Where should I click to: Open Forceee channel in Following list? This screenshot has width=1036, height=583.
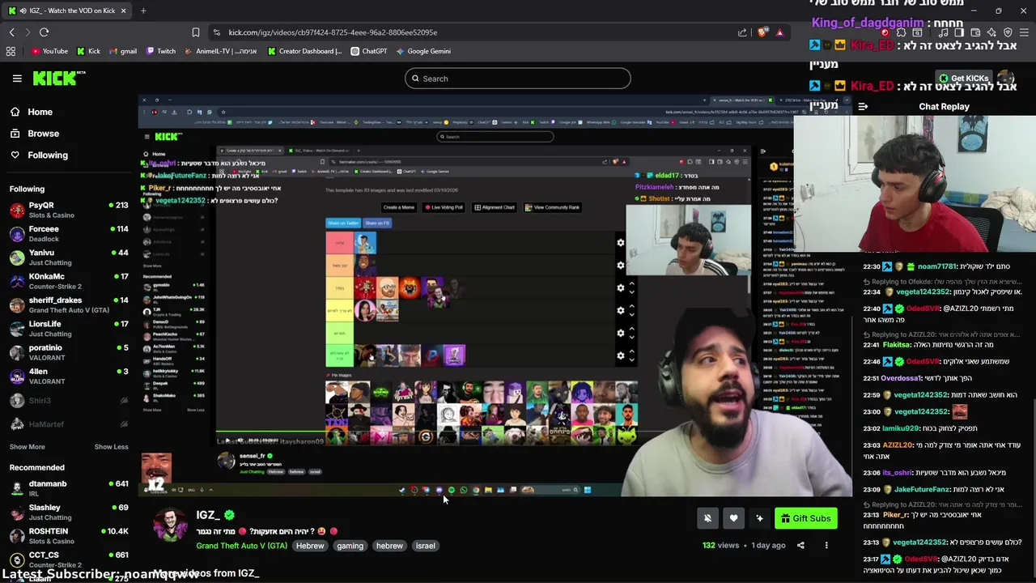(x=69, y=233)
